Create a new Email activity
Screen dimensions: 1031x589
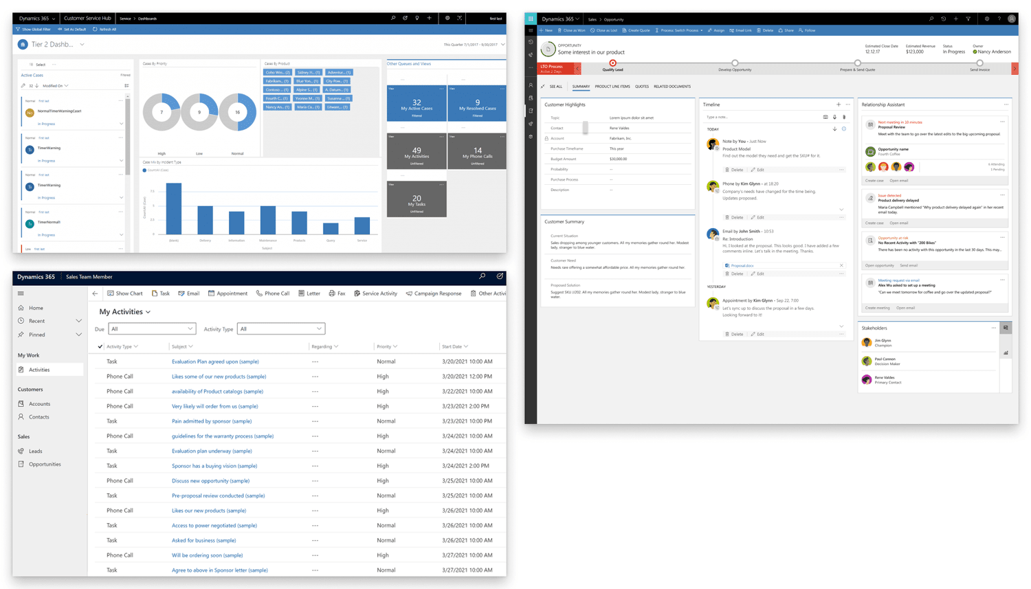click(188, 293)
